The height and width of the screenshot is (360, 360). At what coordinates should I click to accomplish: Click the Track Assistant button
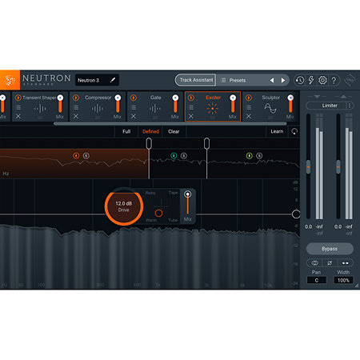click(196, 80)
